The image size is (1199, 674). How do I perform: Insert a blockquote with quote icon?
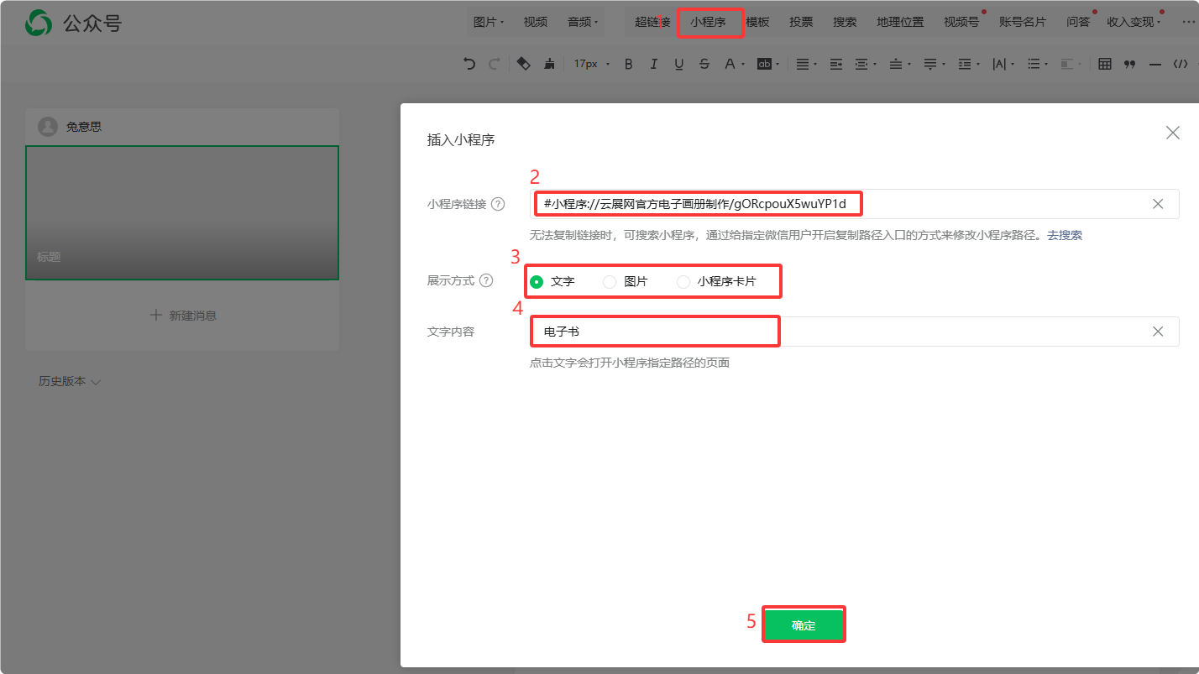click(x=1129, y=64)
